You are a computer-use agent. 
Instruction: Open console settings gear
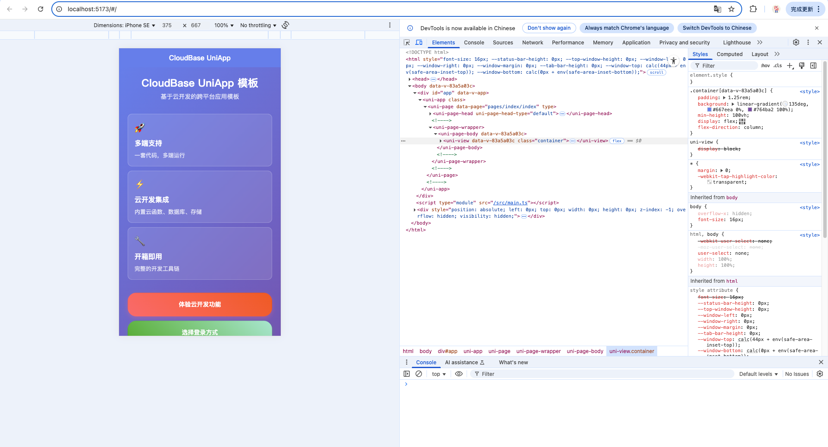(x=820, y=374)
